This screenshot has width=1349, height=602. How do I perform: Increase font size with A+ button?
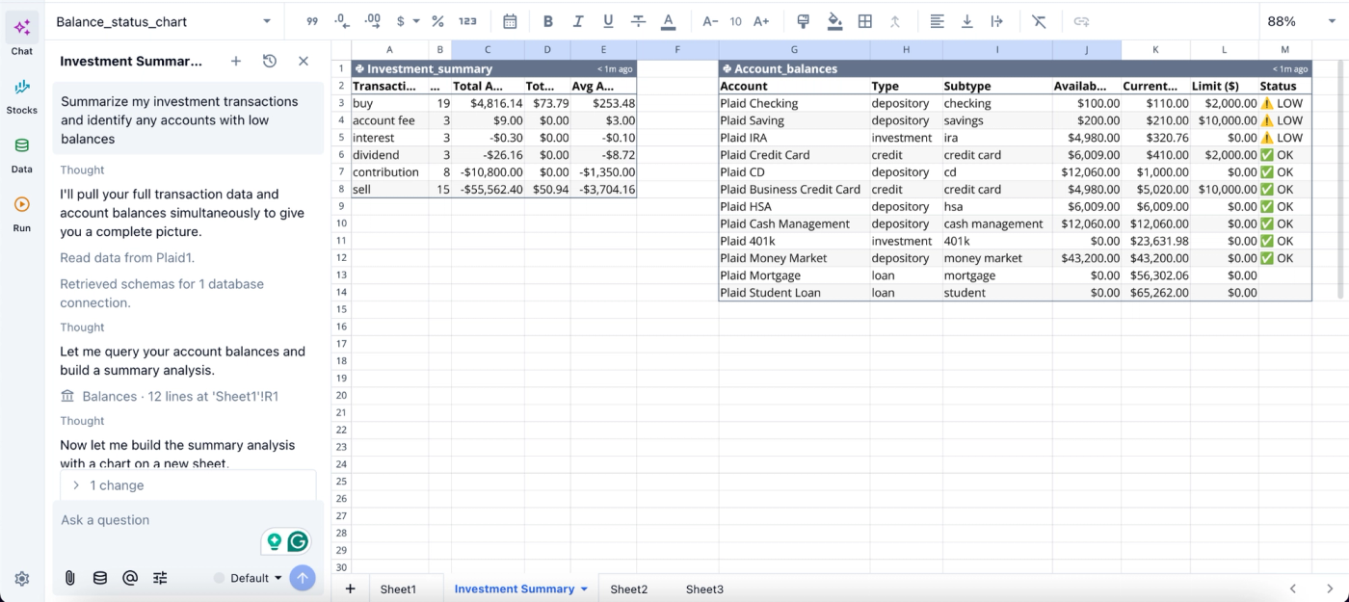(x=761, y=21)
